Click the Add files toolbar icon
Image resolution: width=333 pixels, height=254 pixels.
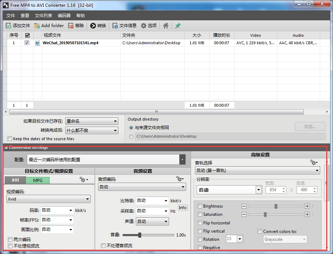[x=9, y=26]
